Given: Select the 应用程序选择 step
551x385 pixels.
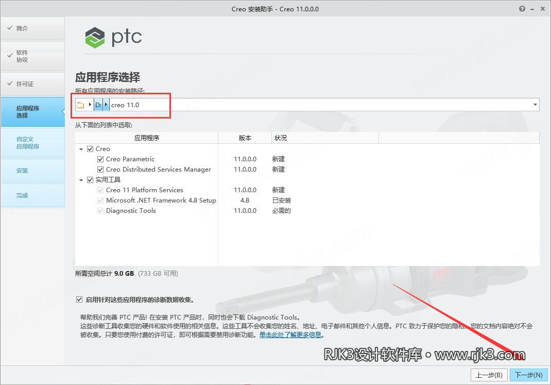Looking at the screenshot, I should pyautogui.click(x=32, y=112).
